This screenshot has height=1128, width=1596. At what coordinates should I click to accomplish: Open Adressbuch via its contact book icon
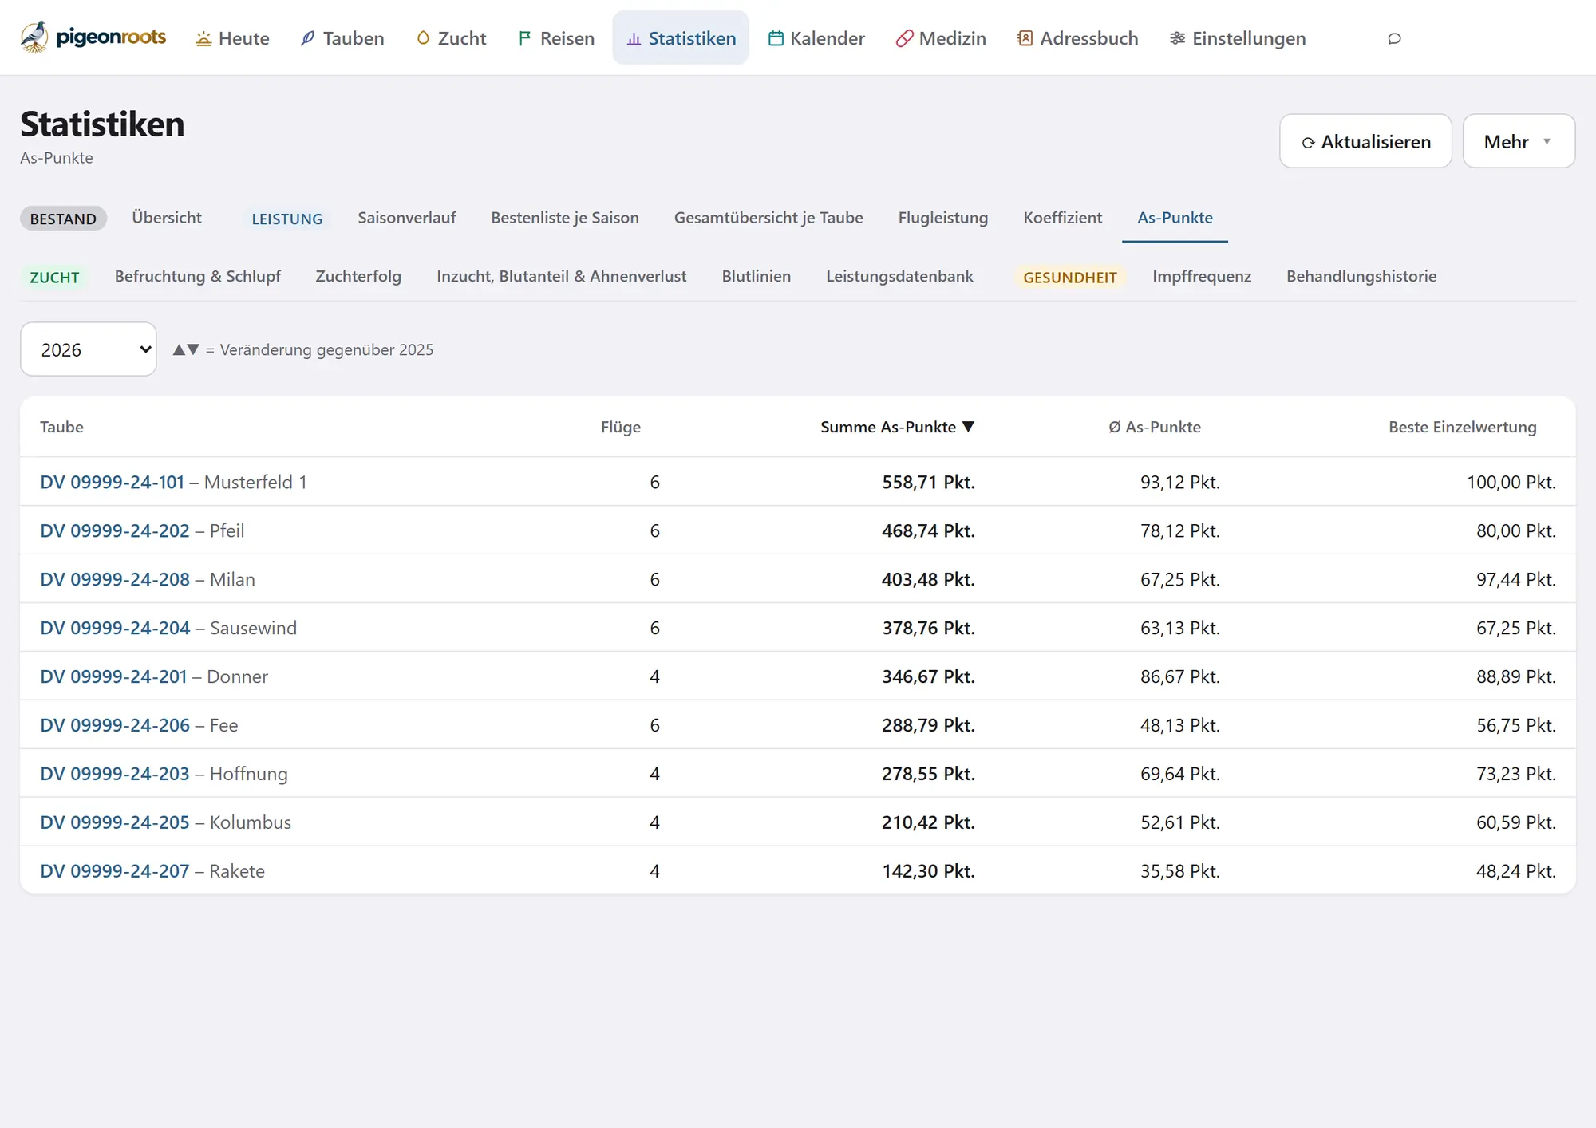1025,38
